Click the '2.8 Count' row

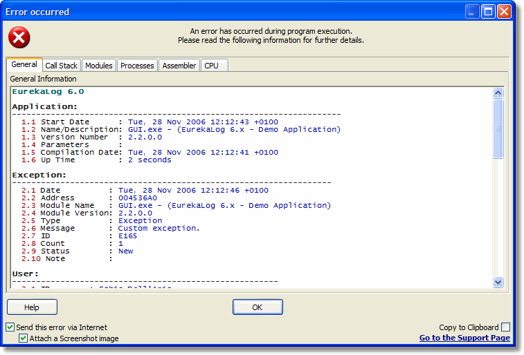[72, 244]
